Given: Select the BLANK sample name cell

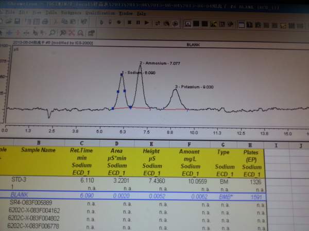Looking at the screenshot, I should coord(19,195).
